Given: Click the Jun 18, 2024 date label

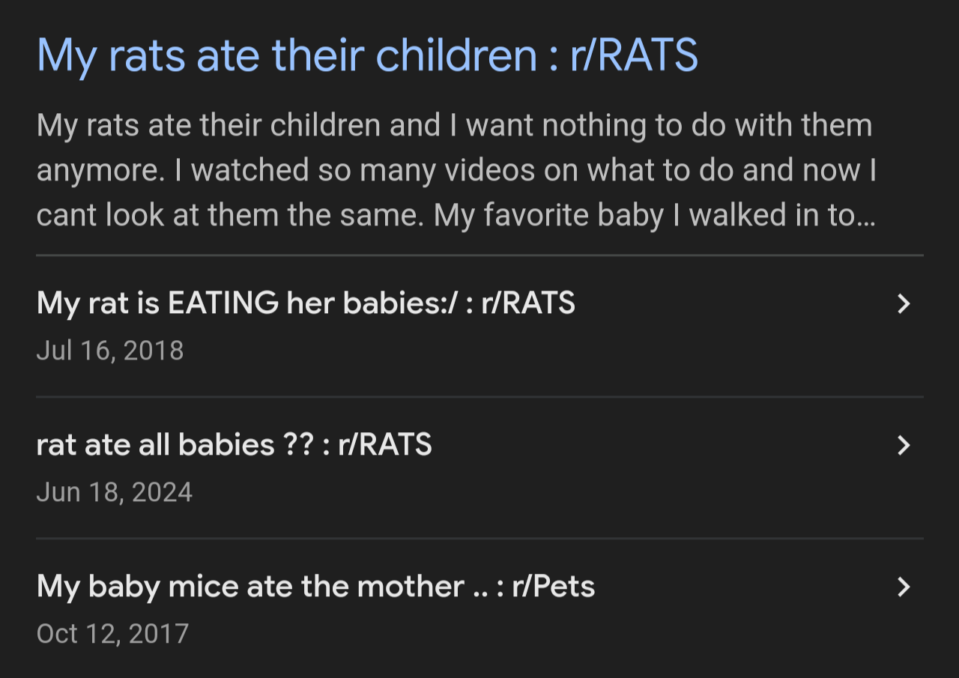Looking at the screenshot, I should click(115, 492).
